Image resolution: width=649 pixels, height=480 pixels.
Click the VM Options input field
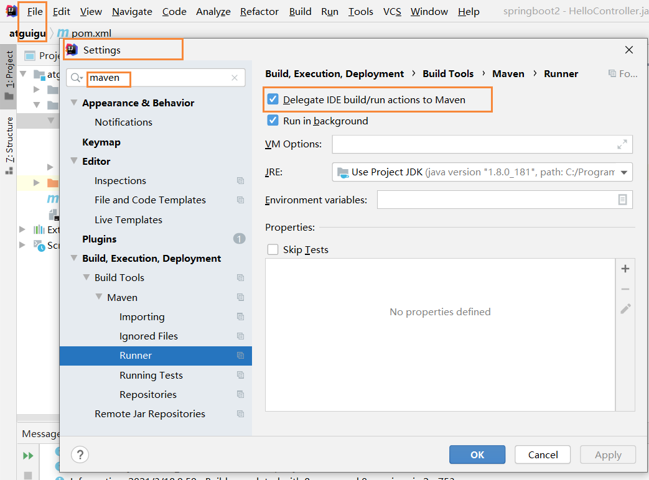482,144
